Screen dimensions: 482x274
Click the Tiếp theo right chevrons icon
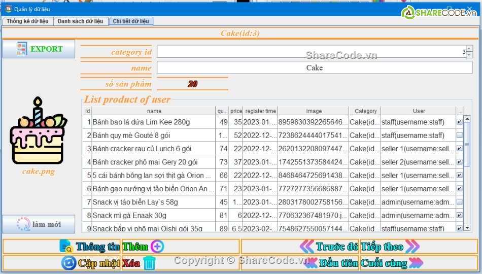[x=412, y=247]
